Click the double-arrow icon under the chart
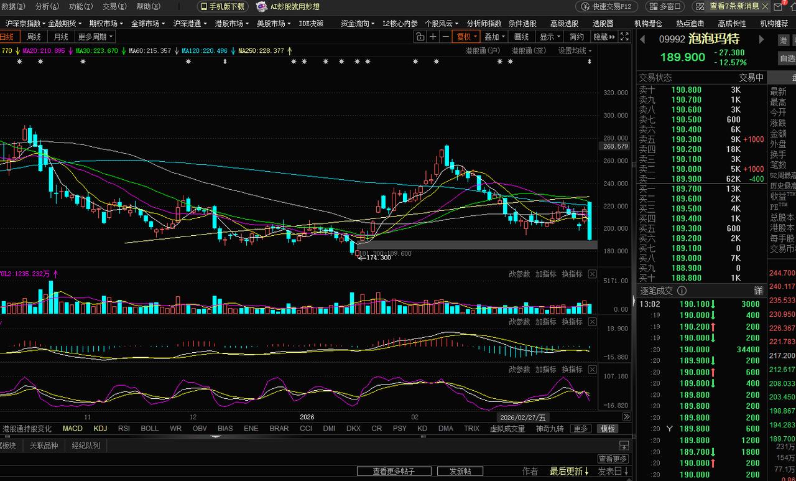Screen dimensions: 796x481 pos(626,417)
